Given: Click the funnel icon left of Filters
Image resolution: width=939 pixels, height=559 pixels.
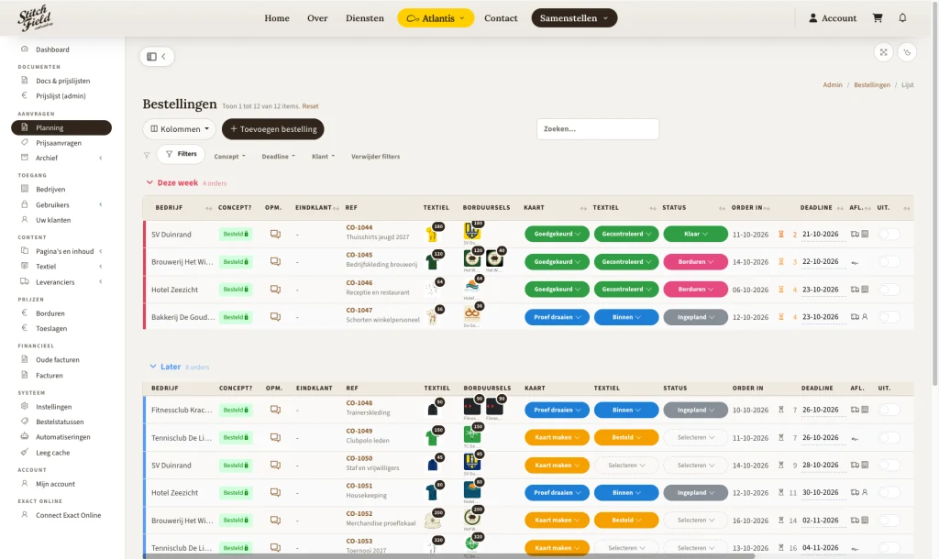Looking at the screenshot, I should (x=147, y=156).
